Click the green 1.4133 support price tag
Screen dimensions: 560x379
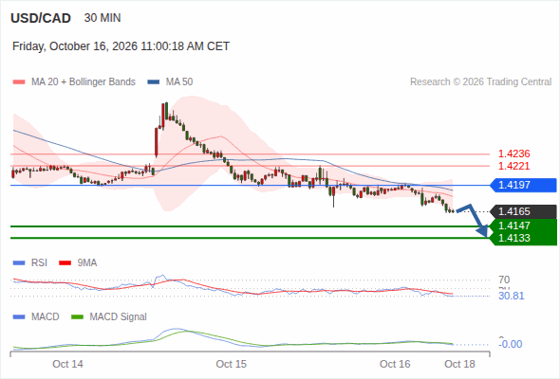point(524,238)
